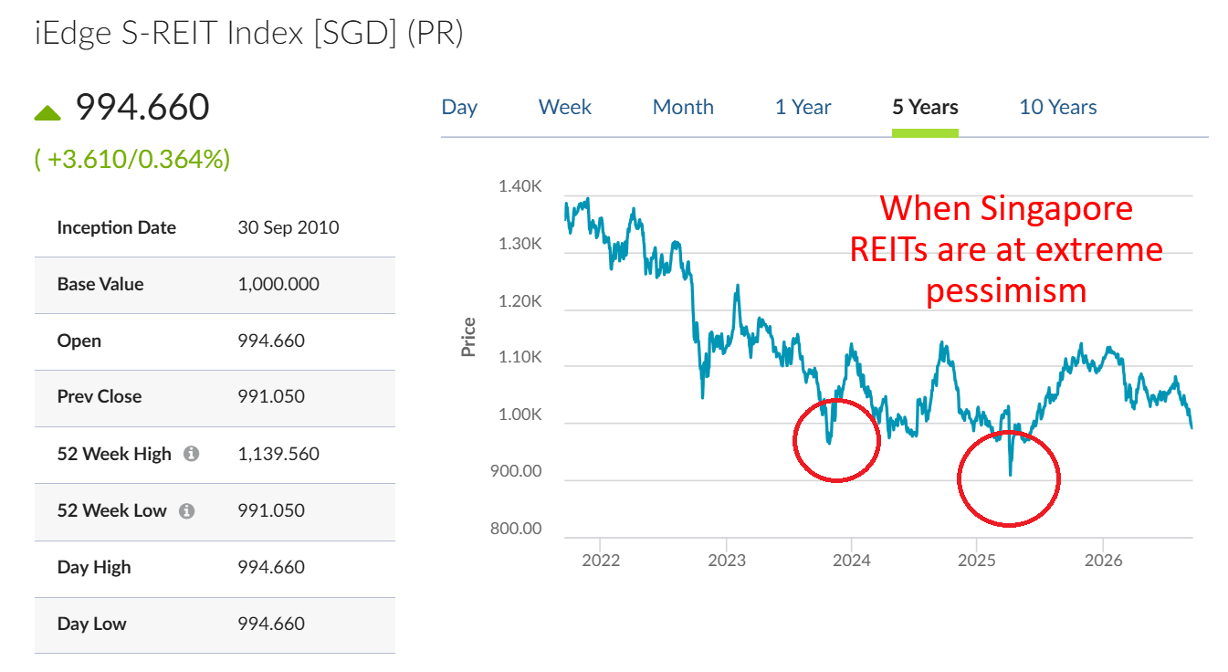Switch to the Day tab

pyautogui.click(x=459, y=107)
